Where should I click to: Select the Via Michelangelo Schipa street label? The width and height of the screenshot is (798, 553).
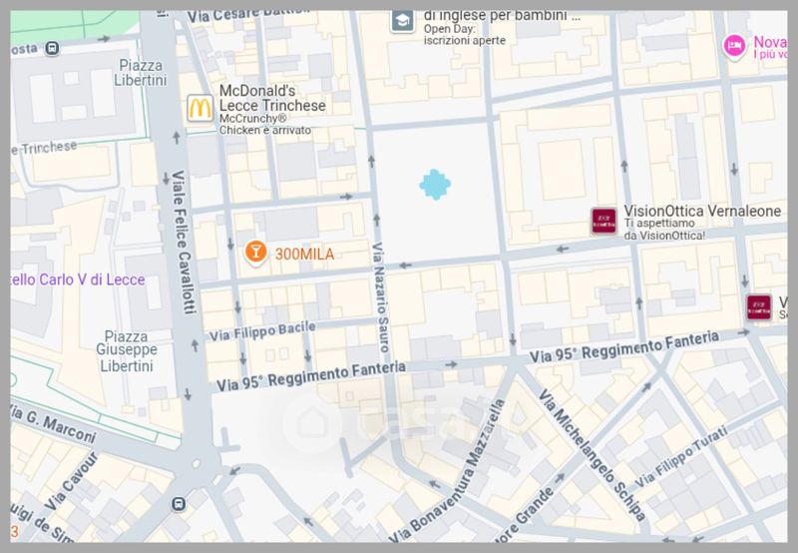tap(593, 456)
